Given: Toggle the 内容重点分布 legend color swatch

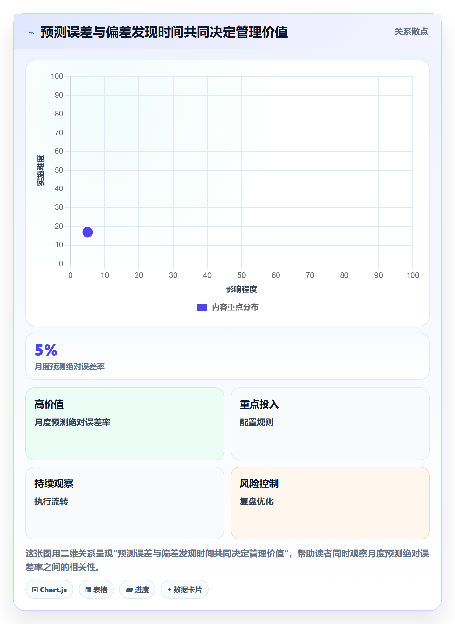Looking at the screenshot, I should [202, 307].
